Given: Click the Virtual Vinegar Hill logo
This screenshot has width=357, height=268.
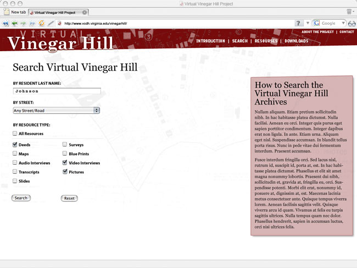Looking at the screenshot, I should [60, 41].
